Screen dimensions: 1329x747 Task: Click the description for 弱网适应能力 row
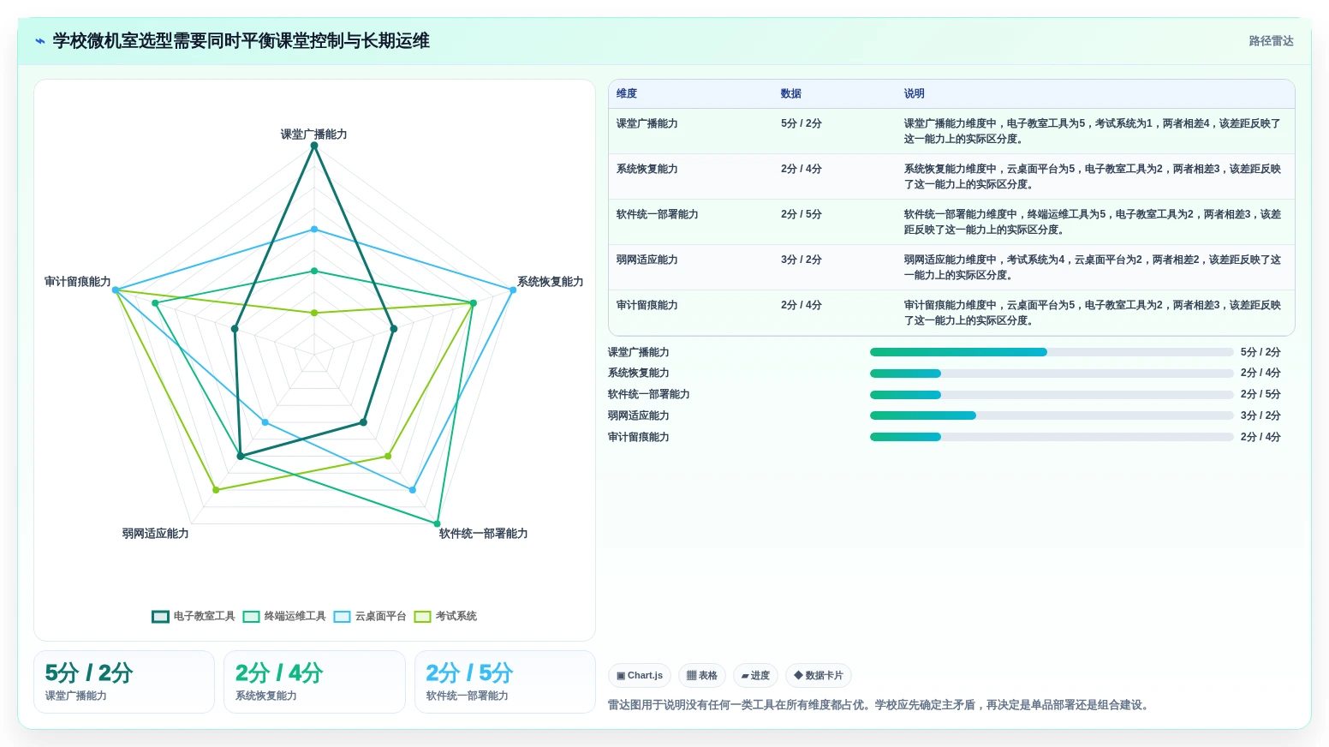tap(1093, 267)
